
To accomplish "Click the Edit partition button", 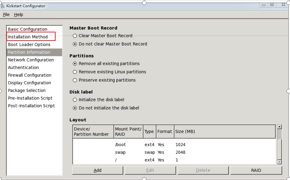I will (x=150, y=170).
